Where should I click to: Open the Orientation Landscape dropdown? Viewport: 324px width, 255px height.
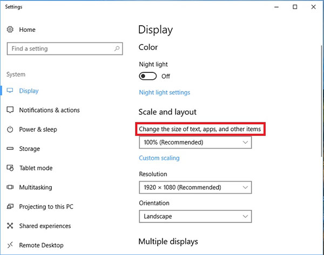click(x=195, y=216)
